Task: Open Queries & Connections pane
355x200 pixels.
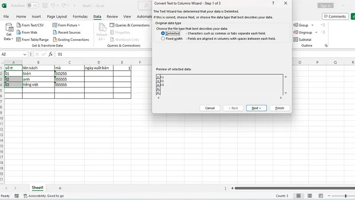Action: [x=130, y=25]
